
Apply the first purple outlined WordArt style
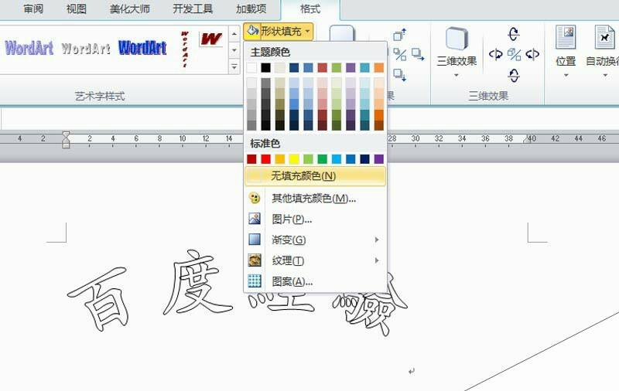point(29,48)
